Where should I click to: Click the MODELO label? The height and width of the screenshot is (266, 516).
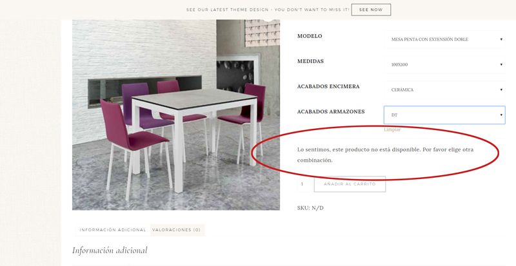[x=310, y=36]
